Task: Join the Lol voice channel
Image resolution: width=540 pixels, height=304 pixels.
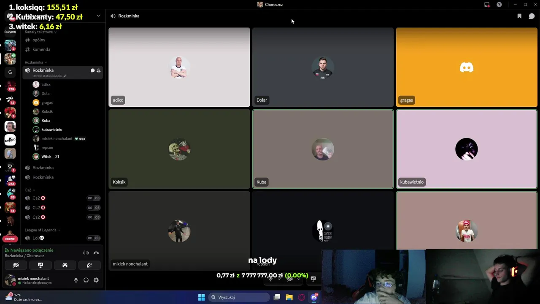Action: coord(62,238)
